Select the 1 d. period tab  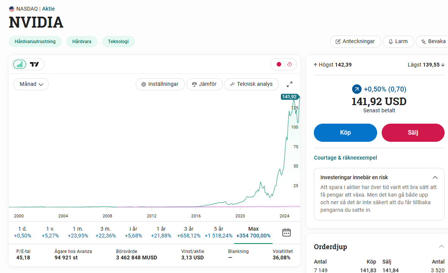click(x=23, y=232)
